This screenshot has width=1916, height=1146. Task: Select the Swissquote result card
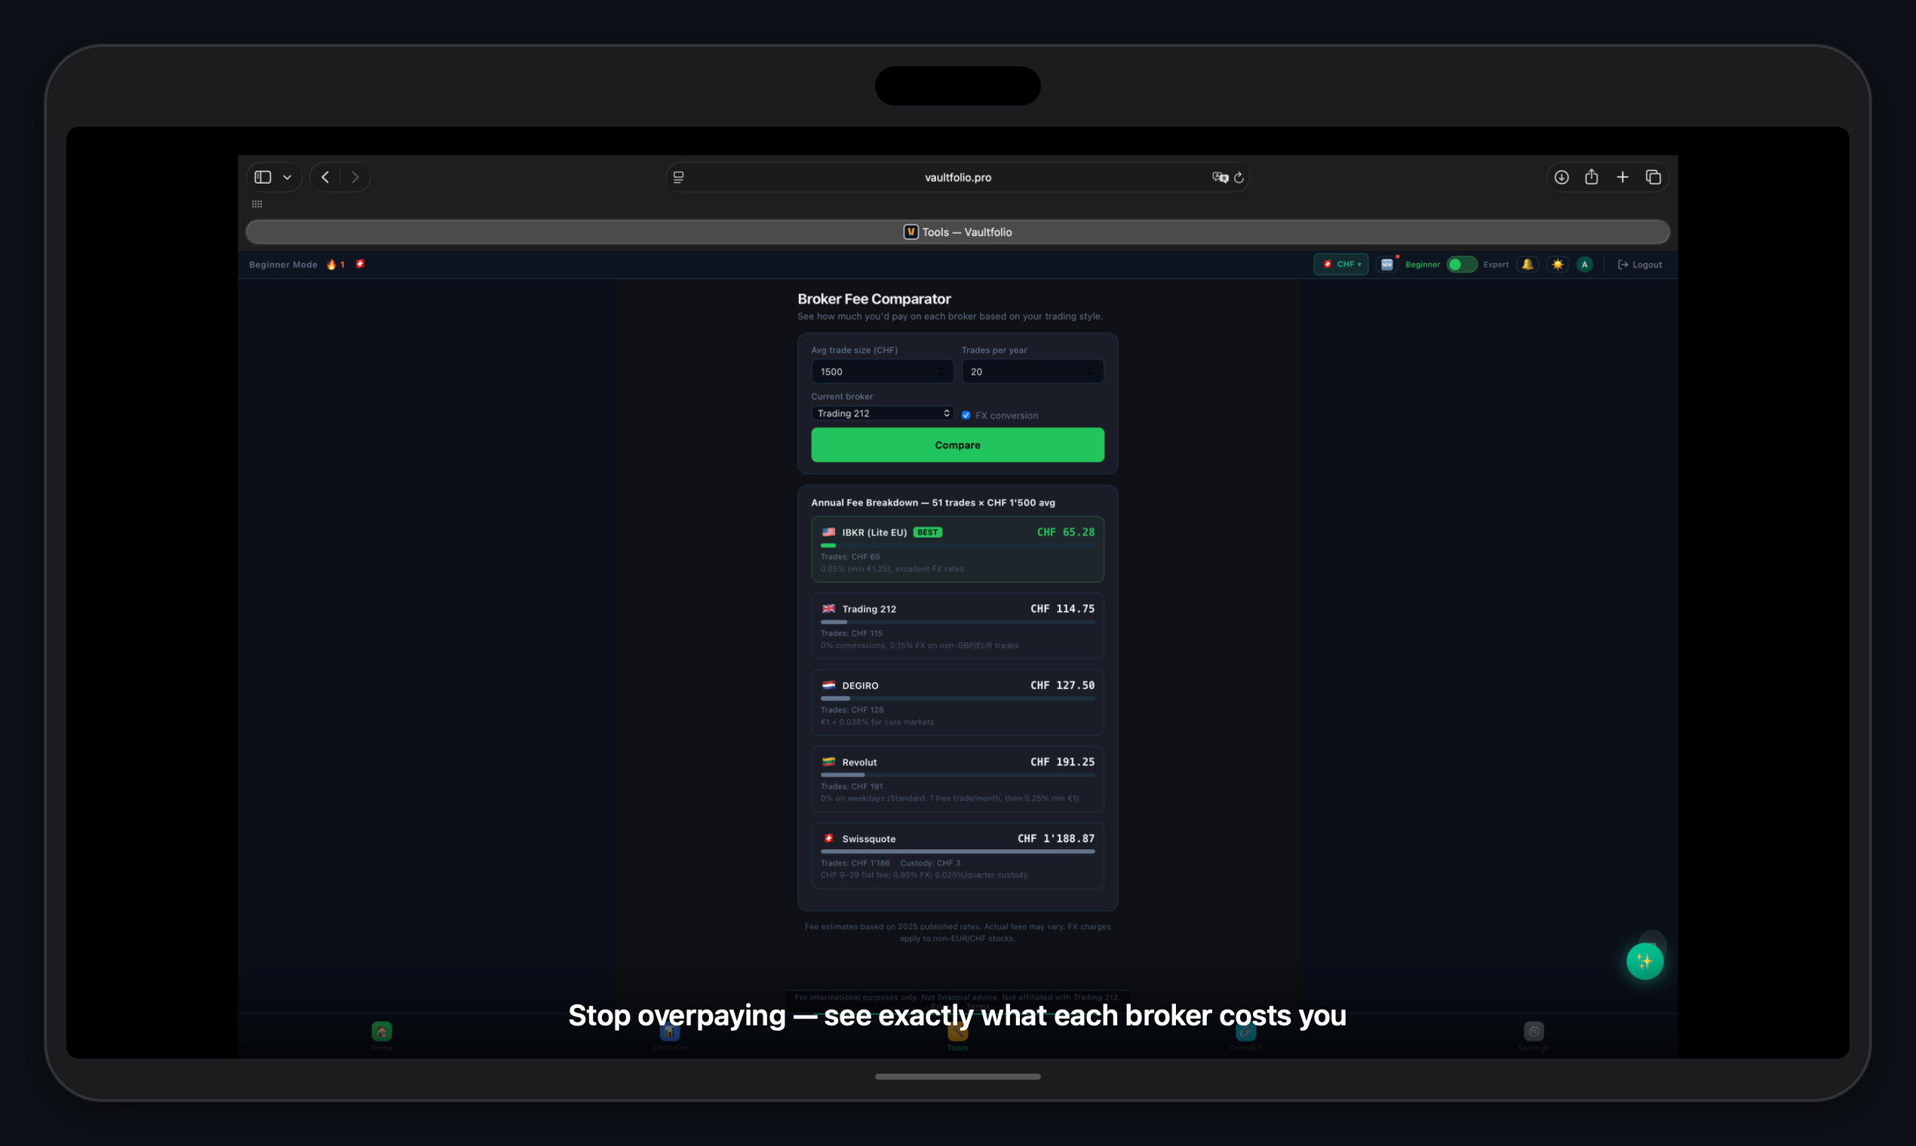[x=957, y=856]
